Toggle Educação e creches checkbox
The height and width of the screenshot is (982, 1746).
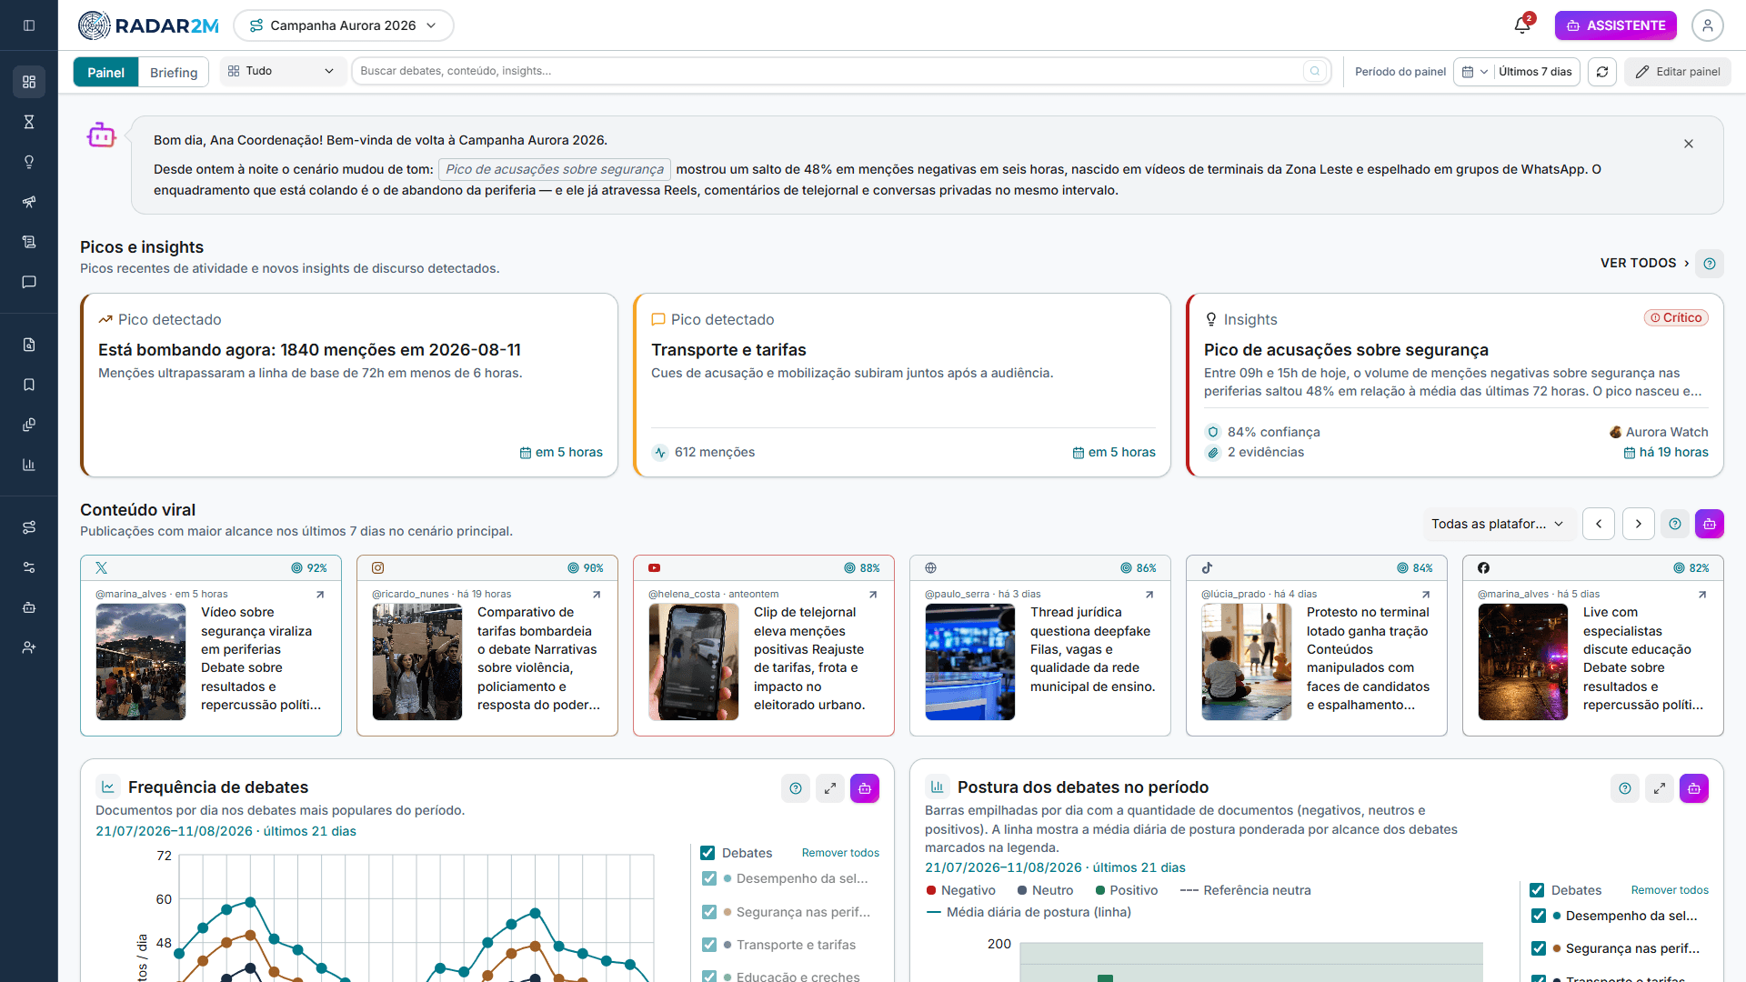click(709, 976)
